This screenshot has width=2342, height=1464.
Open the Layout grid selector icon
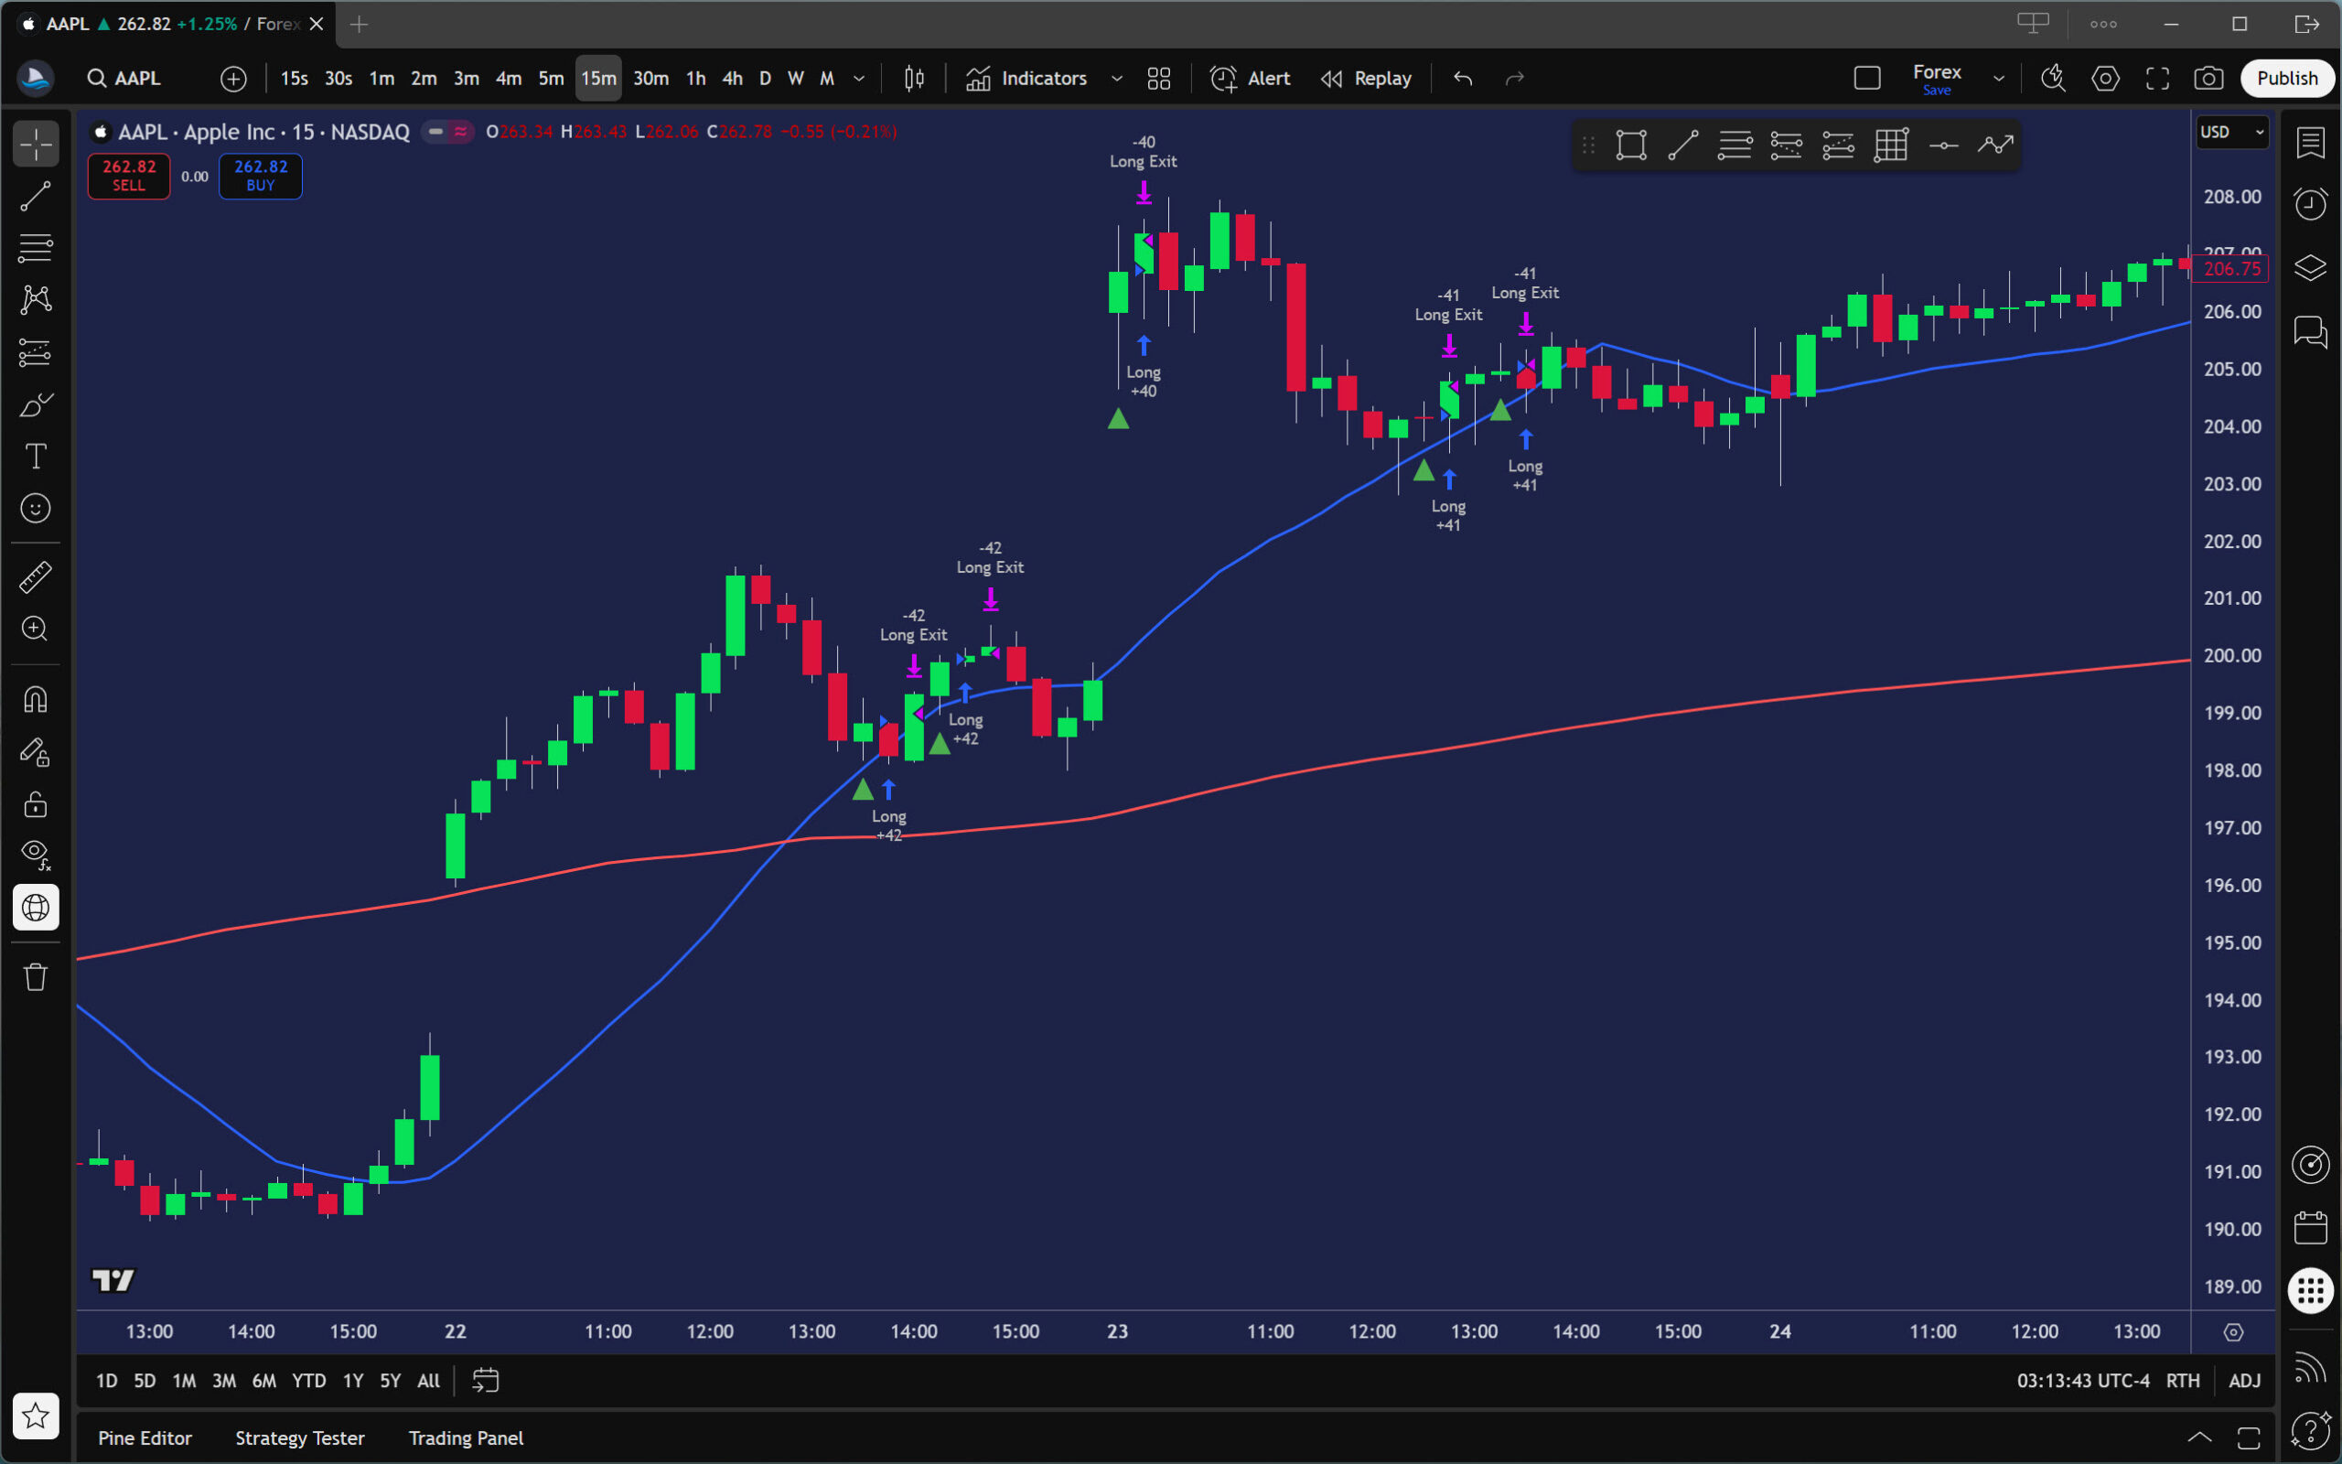1158,79
